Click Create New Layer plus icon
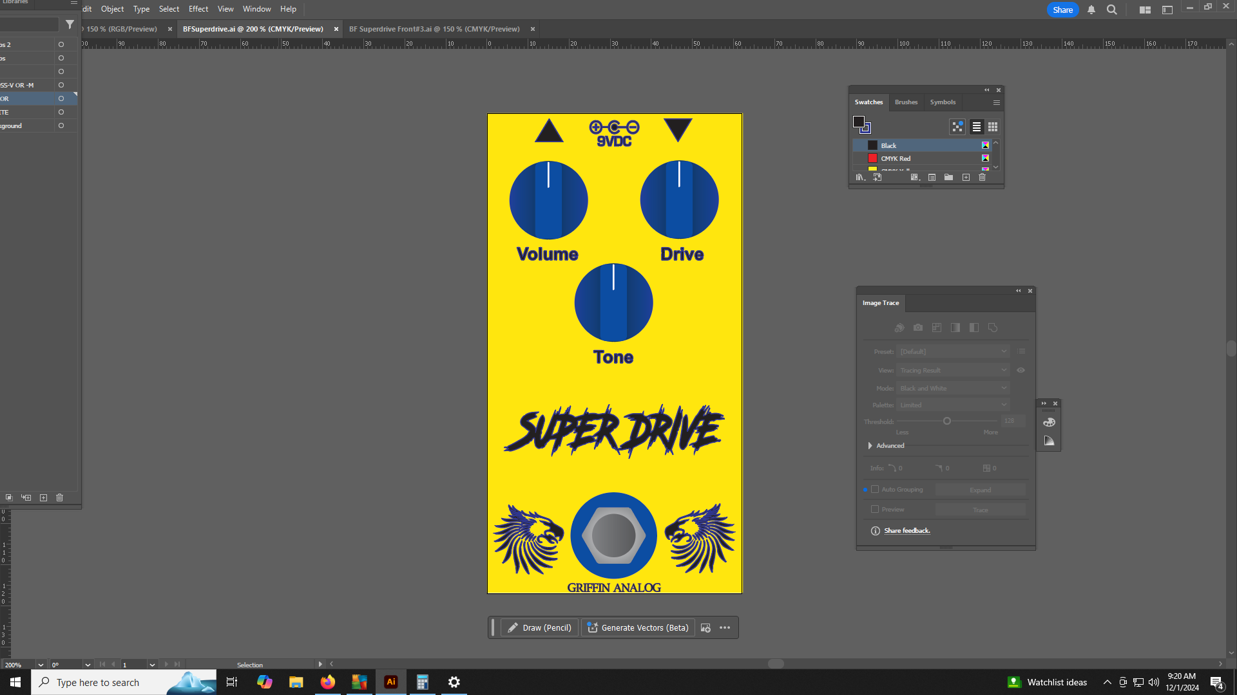The height and width of the screenshot is (695, 1237). tap(43, 497)
